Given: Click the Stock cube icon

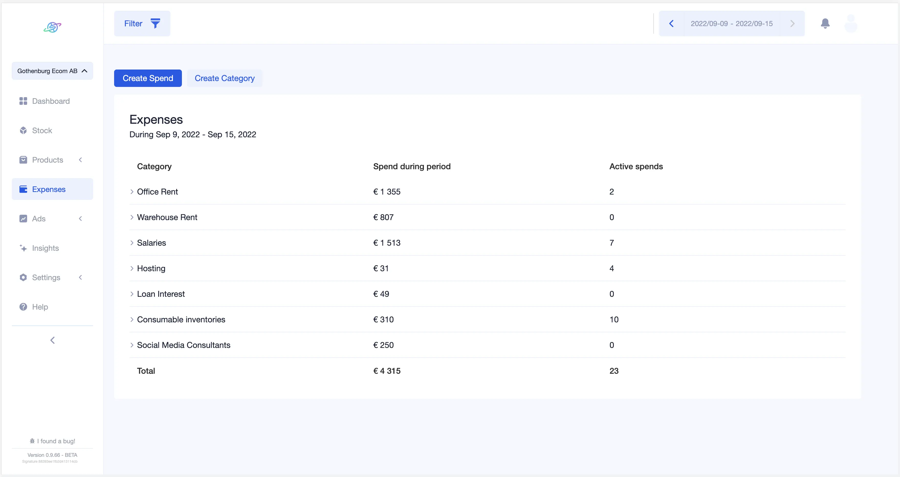Looking at the screenshot, I should [23, 130].
